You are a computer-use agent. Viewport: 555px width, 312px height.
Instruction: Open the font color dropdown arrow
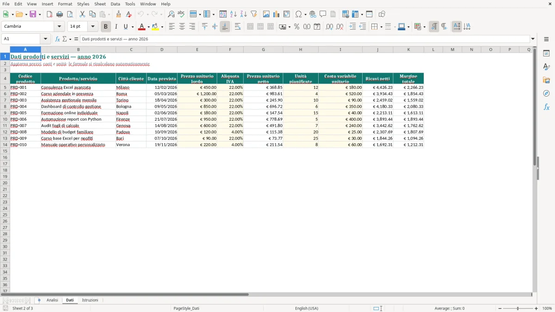pos(148,27)
